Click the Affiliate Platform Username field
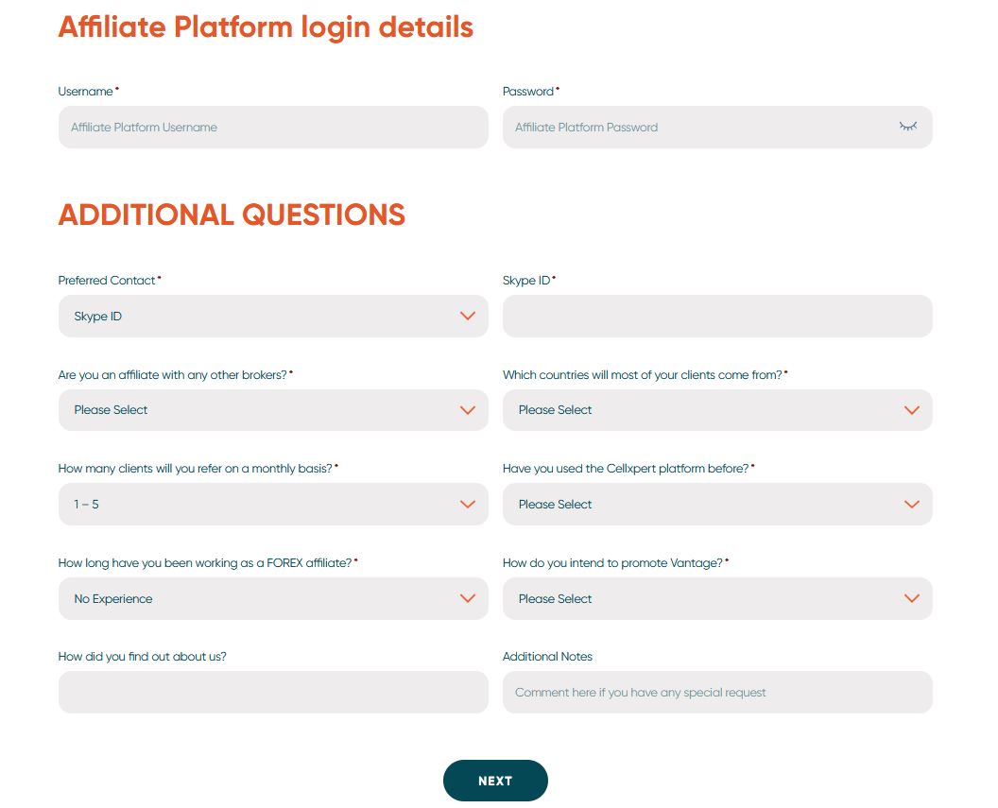 point(273,128)
